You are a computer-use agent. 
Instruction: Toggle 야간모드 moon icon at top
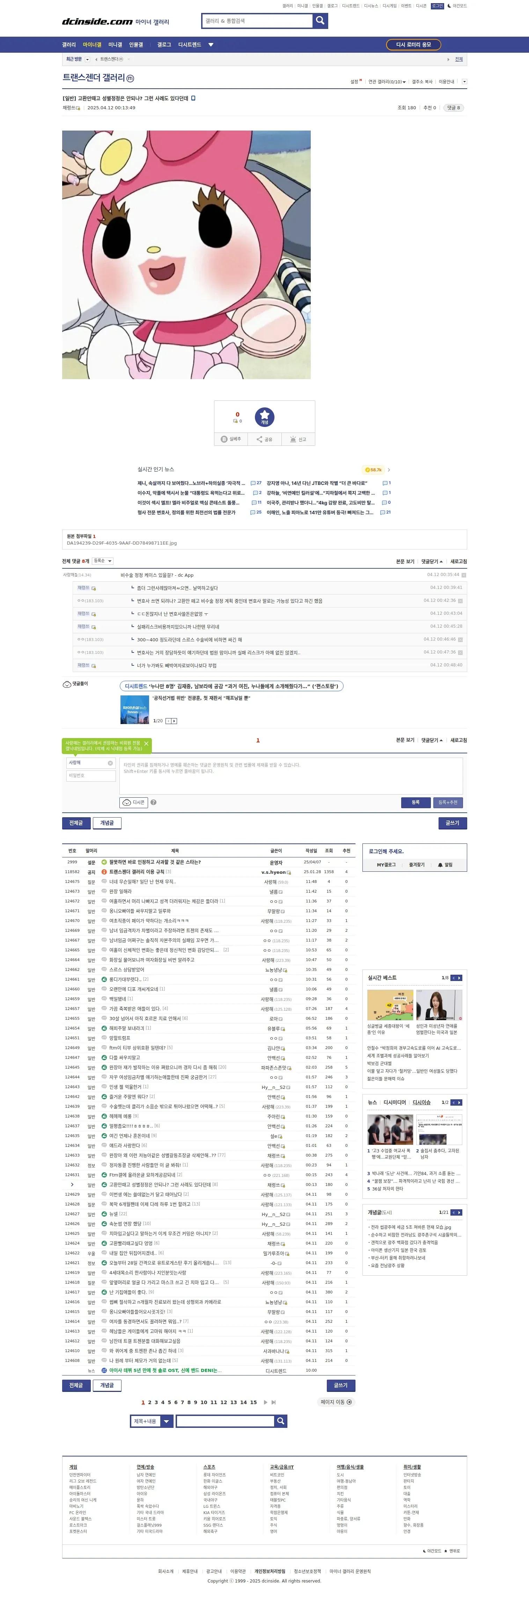tap(449, 6)
